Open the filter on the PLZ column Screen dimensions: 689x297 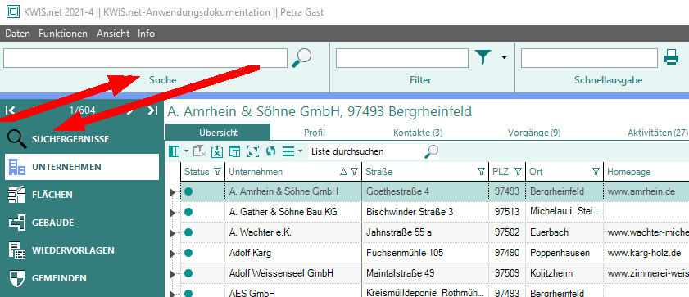(518, 172)
